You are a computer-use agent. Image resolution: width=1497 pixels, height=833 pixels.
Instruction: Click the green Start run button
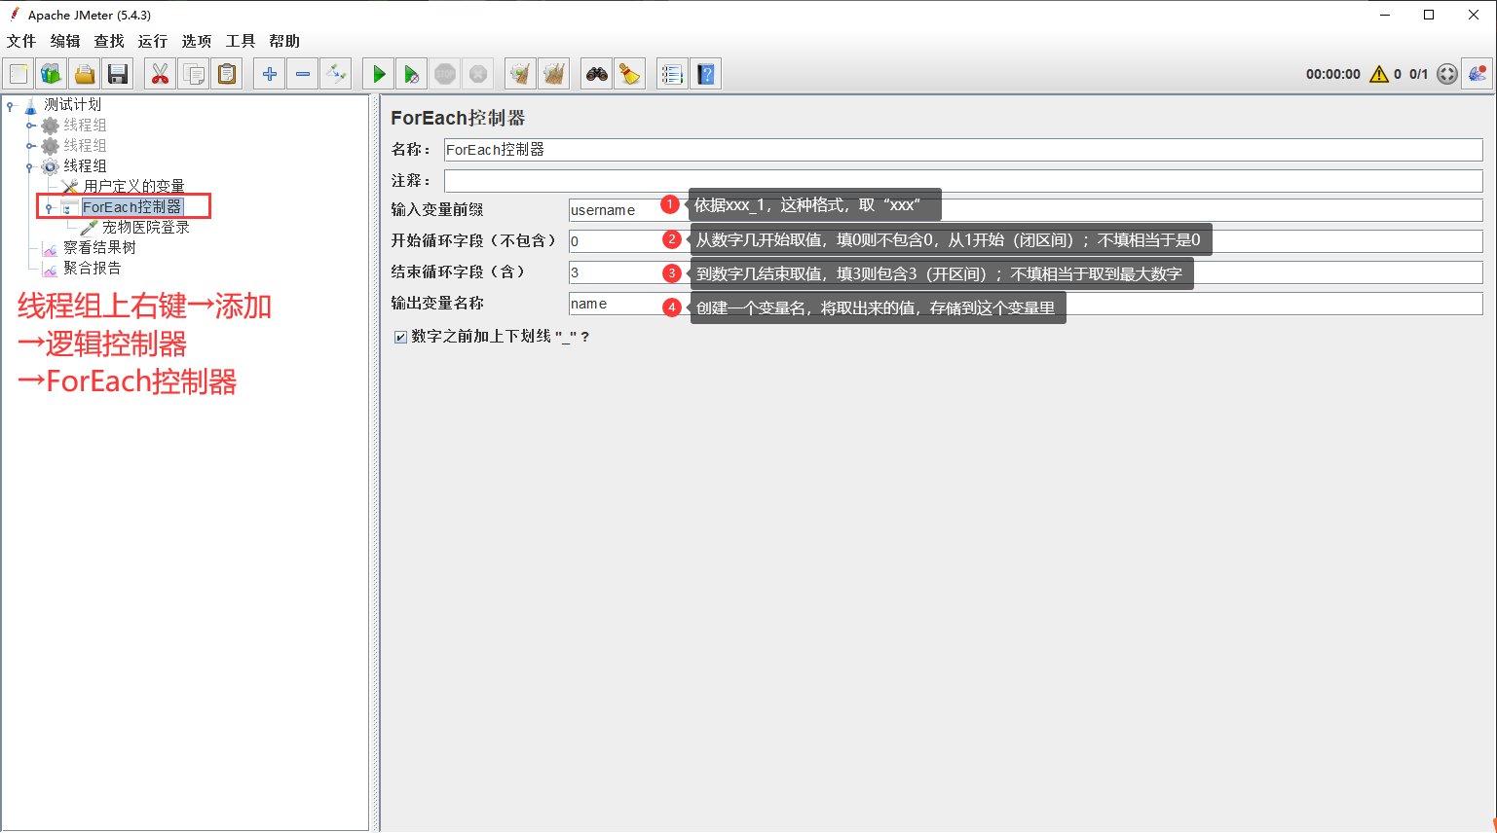tap(379, 74)
